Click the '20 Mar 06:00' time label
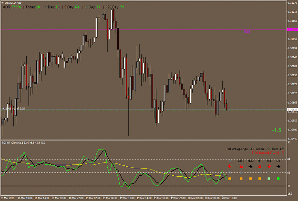Screen dimensions: 298x201 click(x=212, y=198)
